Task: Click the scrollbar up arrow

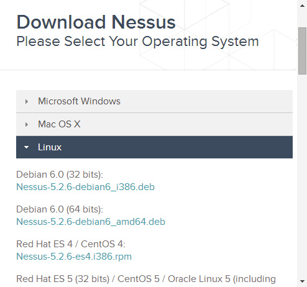Action: 302,6
